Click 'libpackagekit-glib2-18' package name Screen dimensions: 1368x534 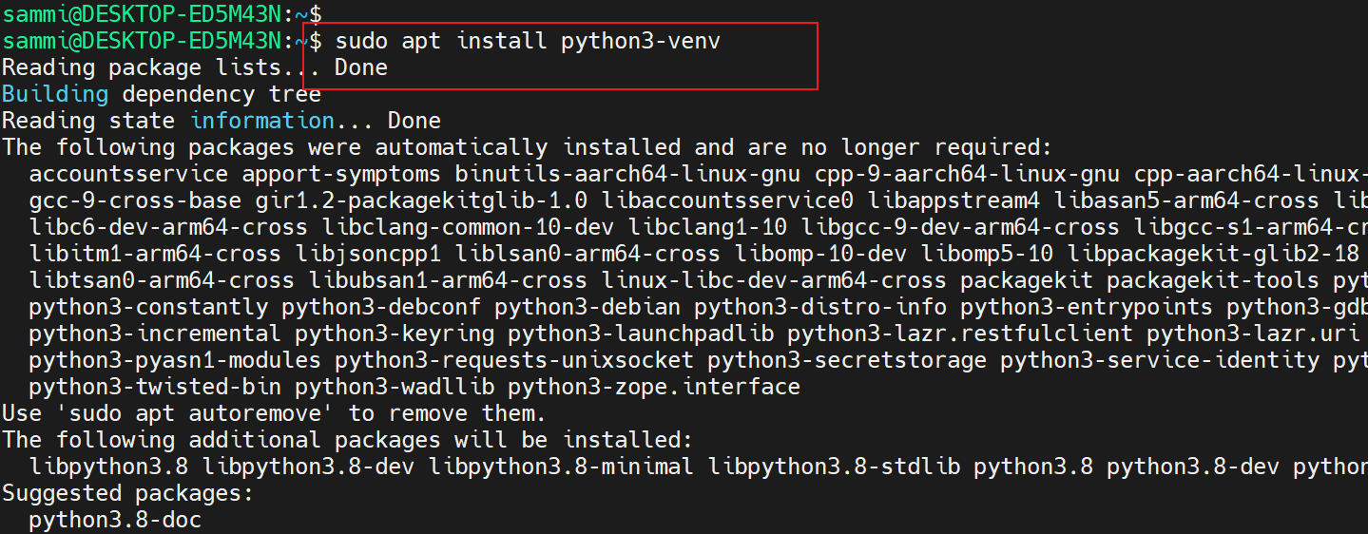[x=1213, y=254]
